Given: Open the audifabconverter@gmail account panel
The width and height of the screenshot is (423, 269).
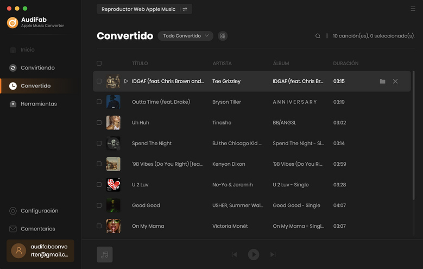Looking at the screenshot, I should point(41,251).
